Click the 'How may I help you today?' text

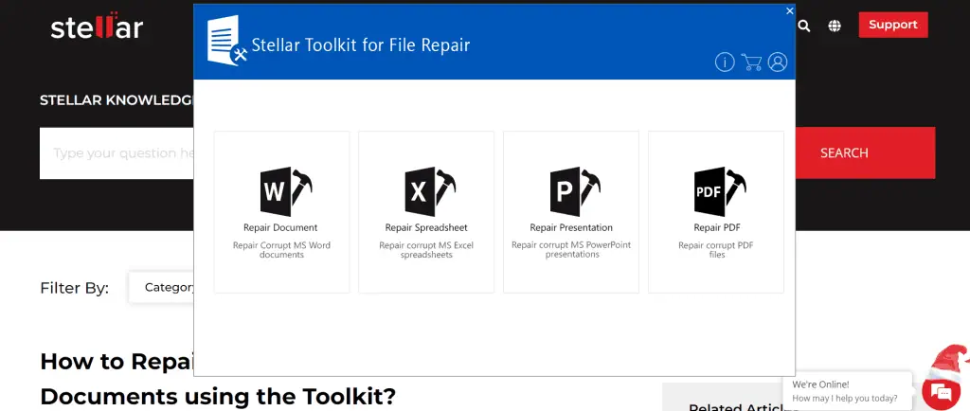[844, 398]
